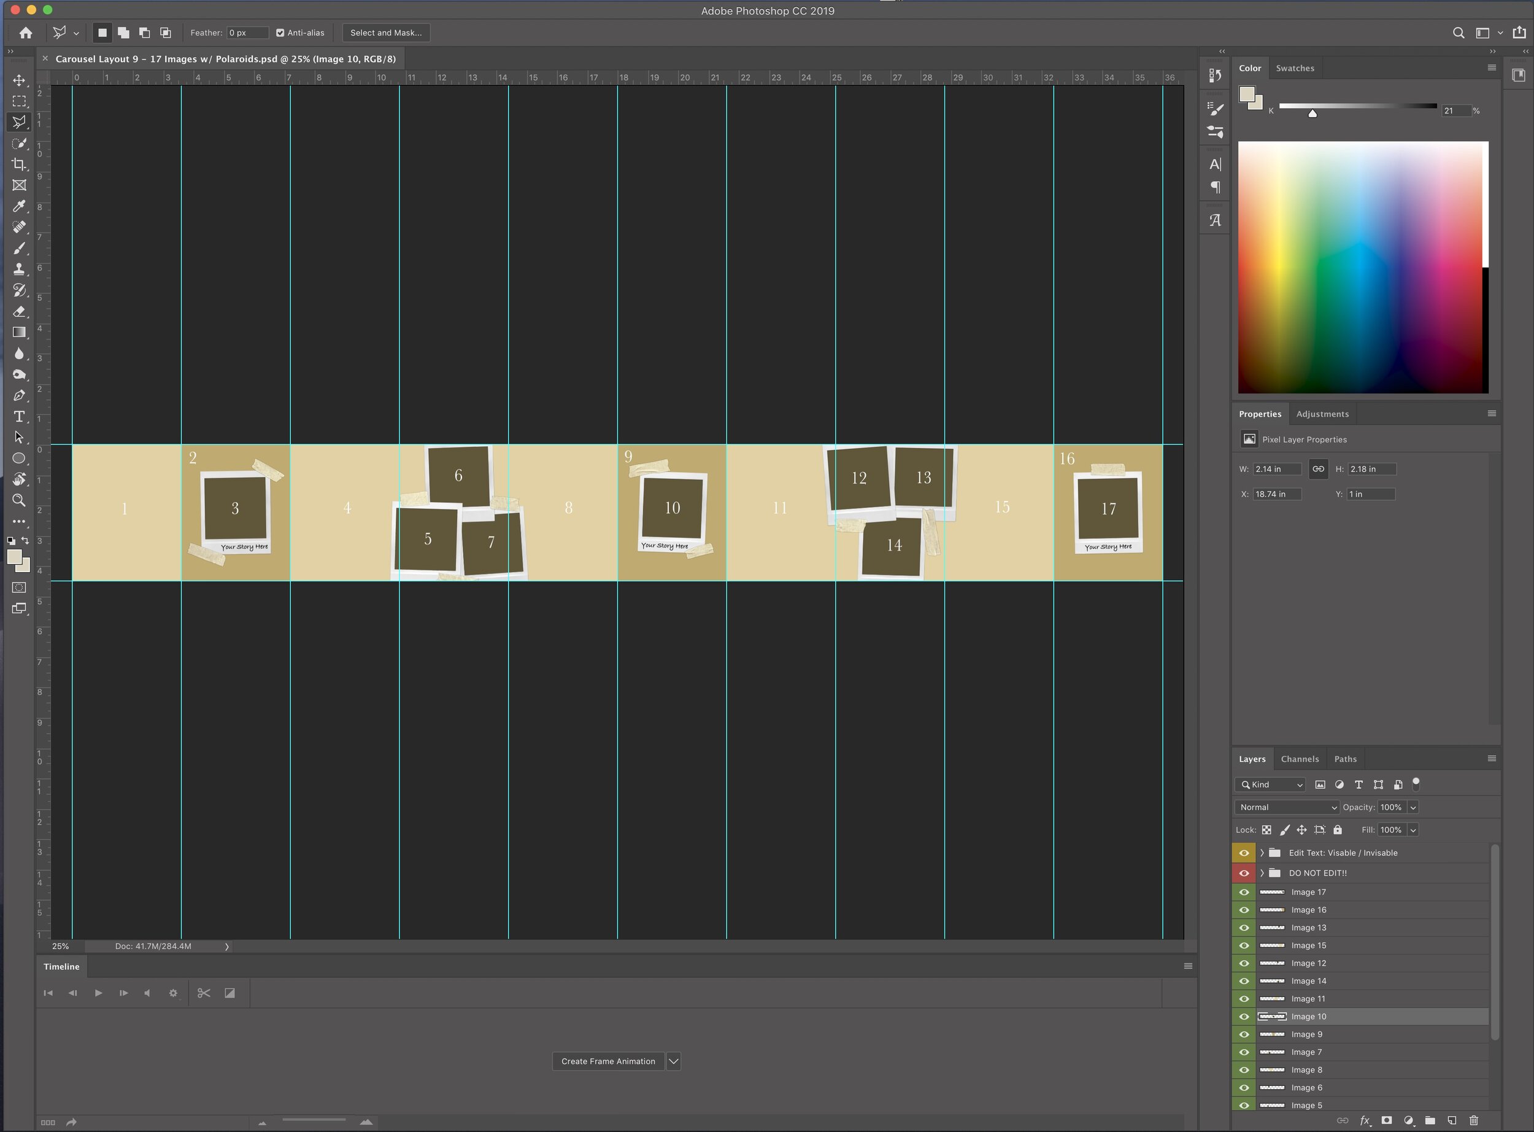
Task: Open the Kind filter dropdown
Action: (x=1271, y=785)
